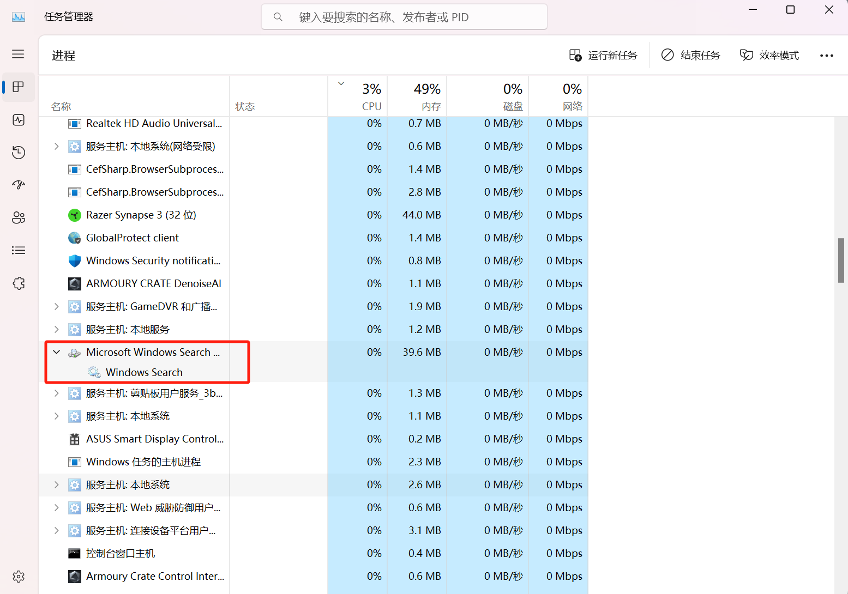Select the green Razer Synapse 3 icon

tap(75, 215)
